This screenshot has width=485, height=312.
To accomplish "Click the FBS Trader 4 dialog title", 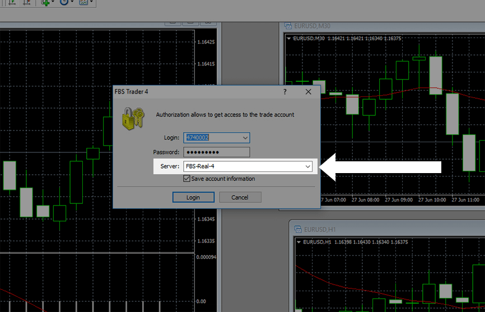I will (132, 92).
